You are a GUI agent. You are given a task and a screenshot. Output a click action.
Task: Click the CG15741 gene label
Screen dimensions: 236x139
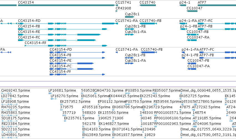tap(123, 2)
